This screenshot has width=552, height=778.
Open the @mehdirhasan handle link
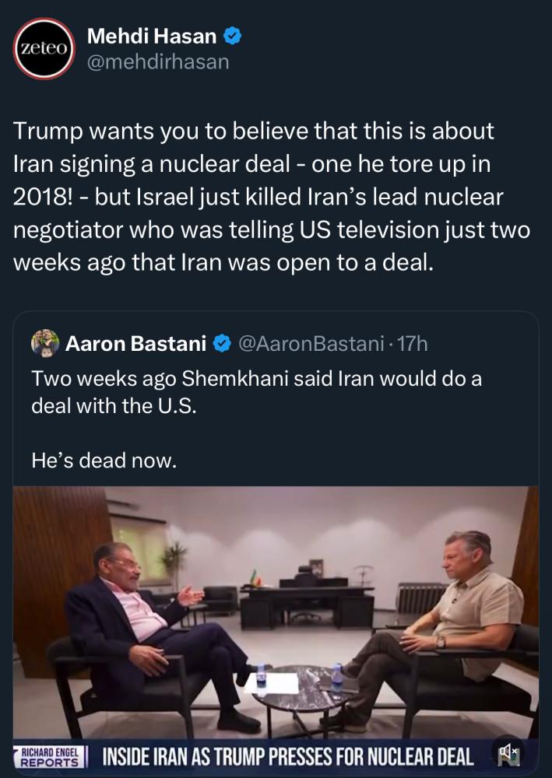[158, 62]
